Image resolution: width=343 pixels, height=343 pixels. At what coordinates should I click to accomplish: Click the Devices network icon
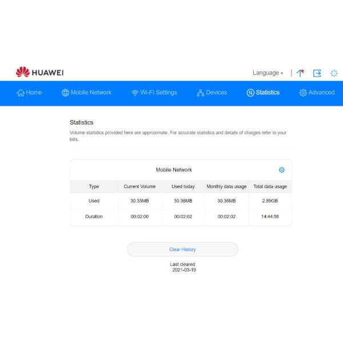pos(201,93)
